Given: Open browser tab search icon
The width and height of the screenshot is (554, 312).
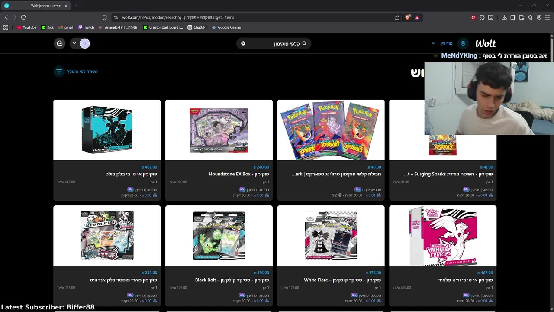Looking at the screenshot, I should (490, 17).
